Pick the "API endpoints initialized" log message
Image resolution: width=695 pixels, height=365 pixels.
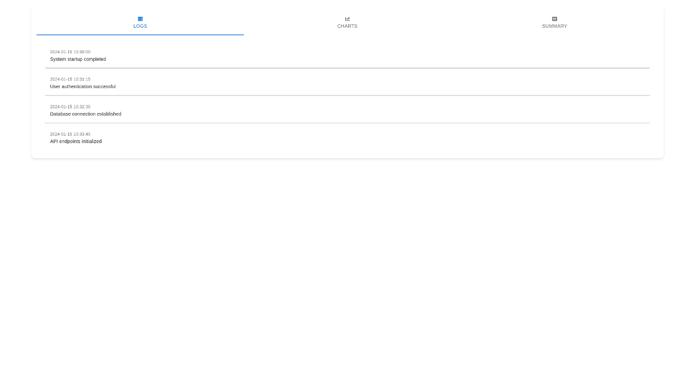coord(76,141)
